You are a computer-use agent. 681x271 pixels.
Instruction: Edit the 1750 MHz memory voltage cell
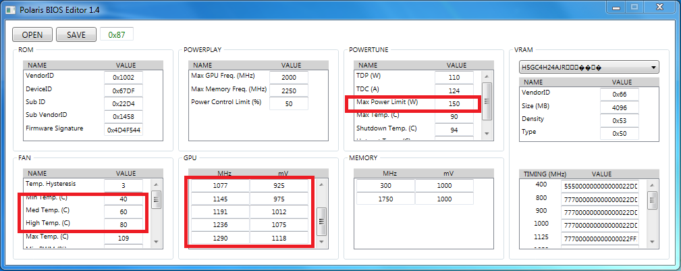click(x=444, y=199)
